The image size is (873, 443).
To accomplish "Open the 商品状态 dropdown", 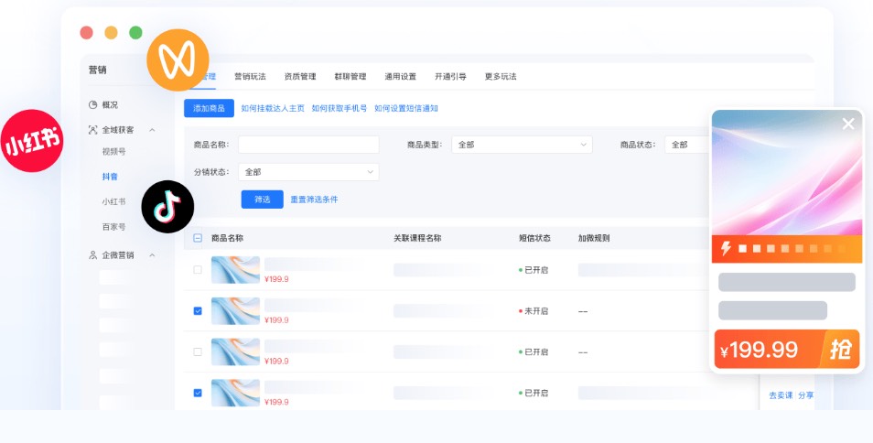I will click(x=688, y=145).
